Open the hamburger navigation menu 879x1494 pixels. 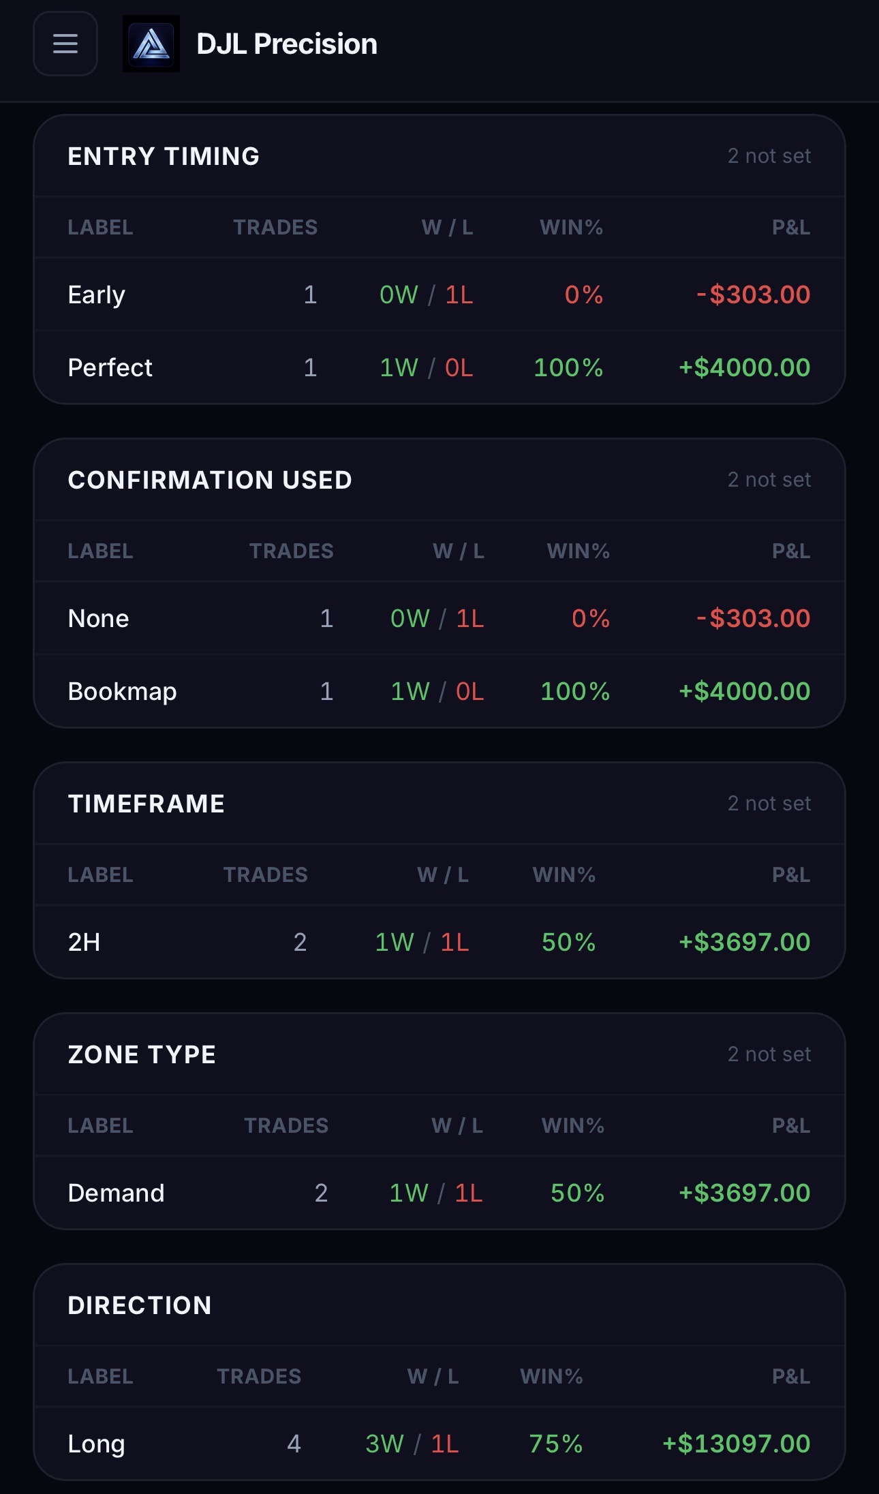(x=65, y=44)
